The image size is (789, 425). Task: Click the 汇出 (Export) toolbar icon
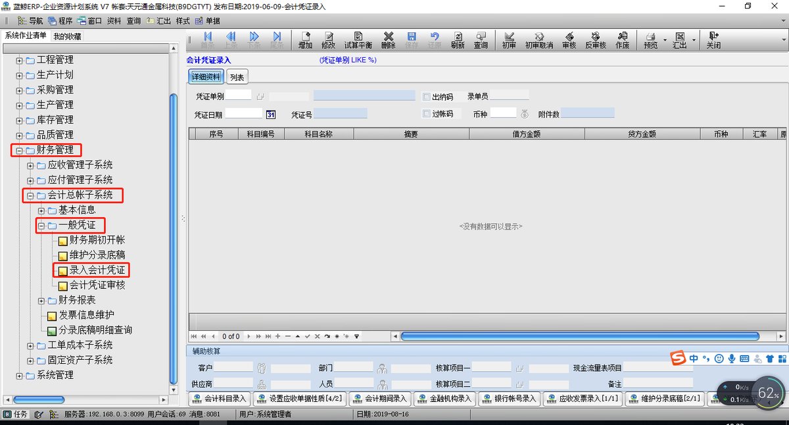pyautogui.click(x=680, y=40)
